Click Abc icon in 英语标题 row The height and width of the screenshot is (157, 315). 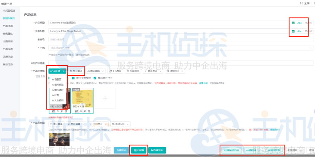(299, 31)
